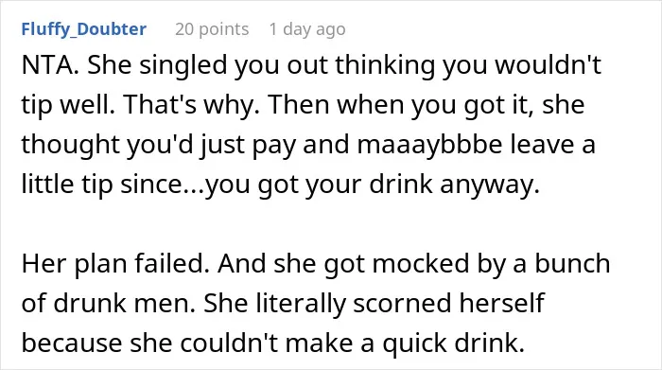Open the 1 day ago permalink
The image size is (662, 370).
point(307,29)
